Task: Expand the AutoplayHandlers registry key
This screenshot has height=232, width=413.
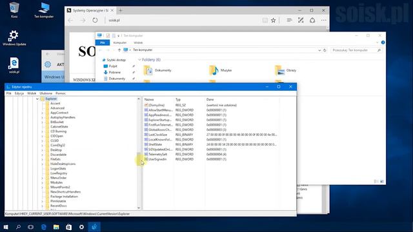Action: (x=42, y=117)
